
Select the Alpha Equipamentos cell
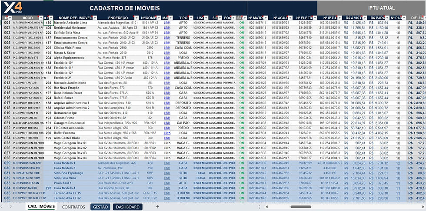point(75,58)
